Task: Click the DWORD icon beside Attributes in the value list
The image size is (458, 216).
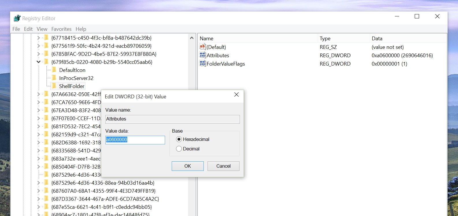Action: click(203, 55)
